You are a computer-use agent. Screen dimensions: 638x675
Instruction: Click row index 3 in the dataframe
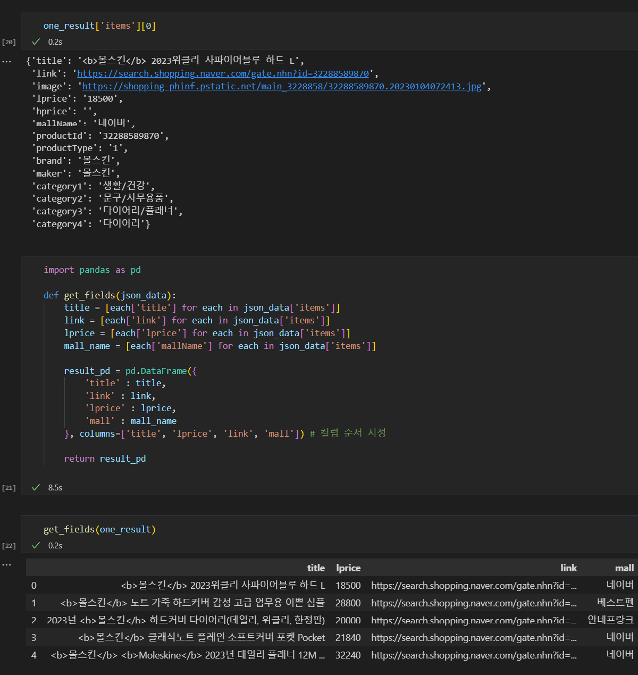[x=34, y=637]
